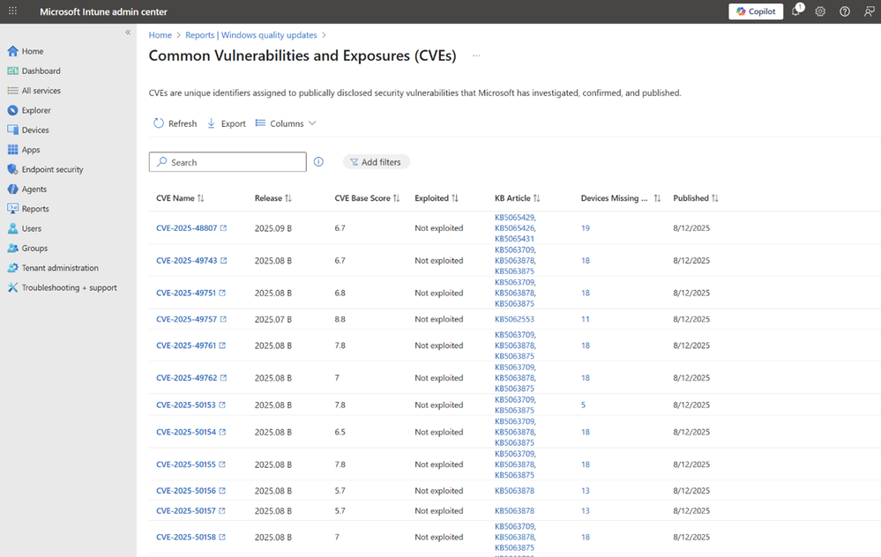Sort by Exploited column
The width and height of the screenshot is (881, 557).
point(437,198)
